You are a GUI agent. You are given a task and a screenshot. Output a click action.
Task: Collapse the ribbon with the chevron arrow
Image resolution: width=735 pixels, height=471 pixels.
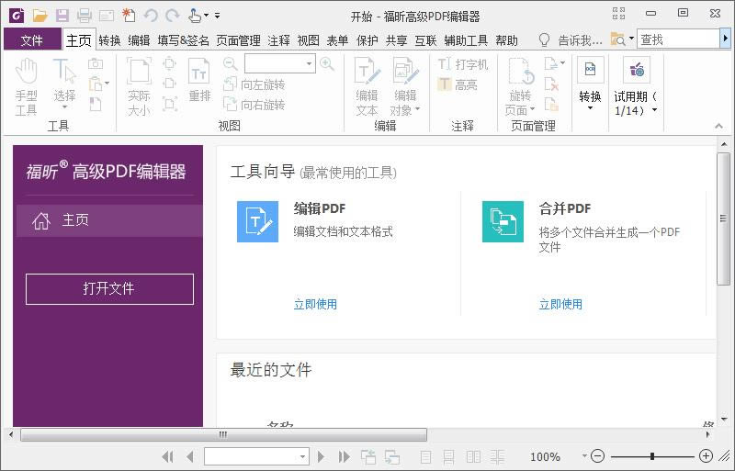[x=718, y=126]
